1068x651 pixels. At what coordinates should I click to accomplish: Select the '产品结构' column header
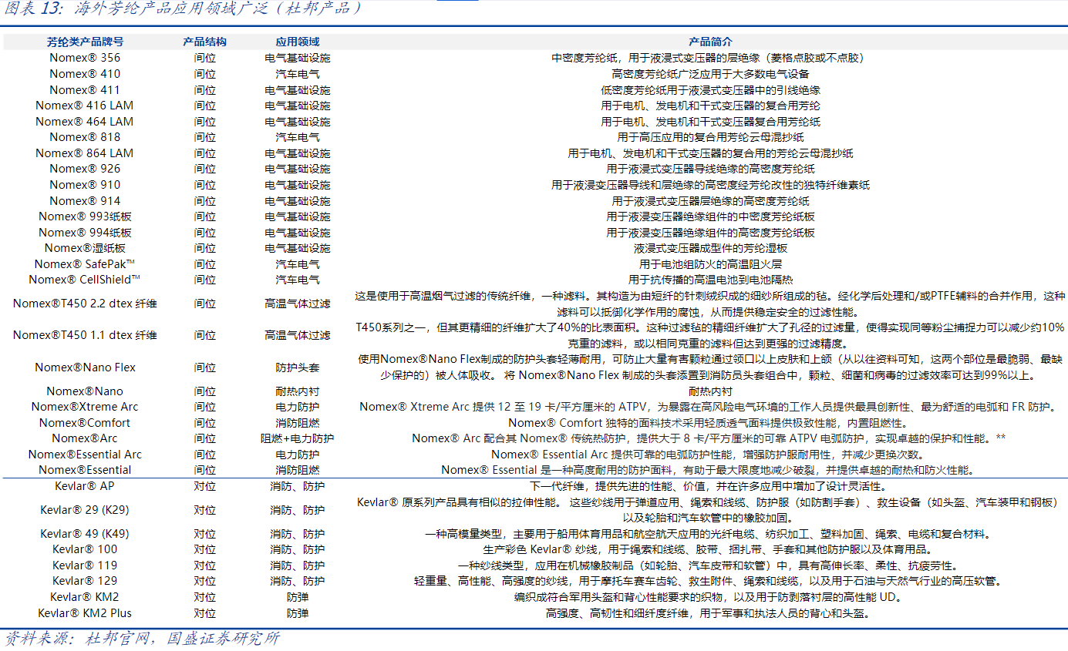click(x=204, y=42)
